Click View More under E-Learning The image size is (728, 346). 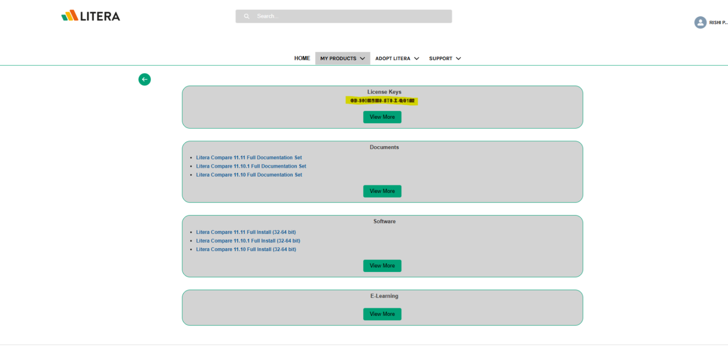click(x=382, y=314)
